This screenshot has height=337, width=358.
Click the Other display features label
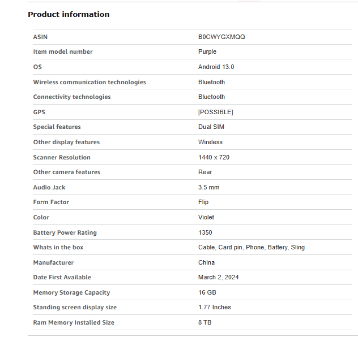click(x=66, y=142)
